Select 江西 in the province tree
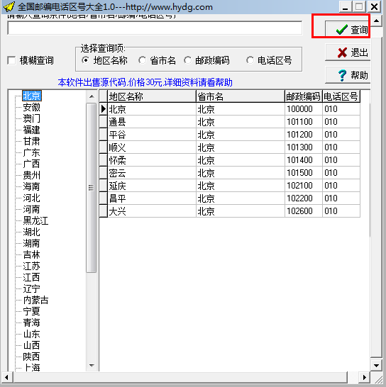Image resolution: width=386 pixels, height=387 pixels. (x=31, y=277)
